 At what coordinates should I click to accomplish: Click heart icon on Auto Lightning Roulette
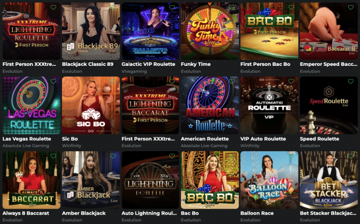point(172,156)
